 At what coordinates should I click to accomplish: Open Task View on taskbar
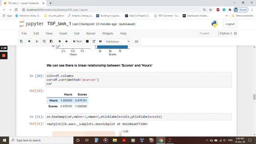[87, 140]
